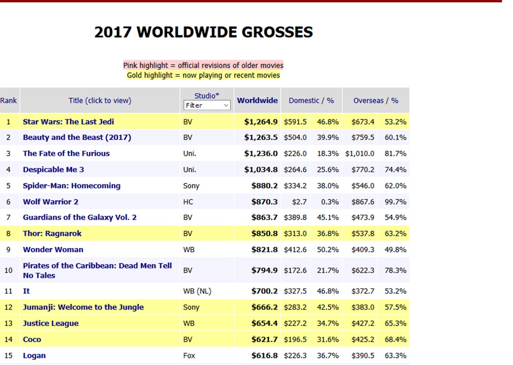
Task: Click the Rank column header
Action: click(9, 100)
